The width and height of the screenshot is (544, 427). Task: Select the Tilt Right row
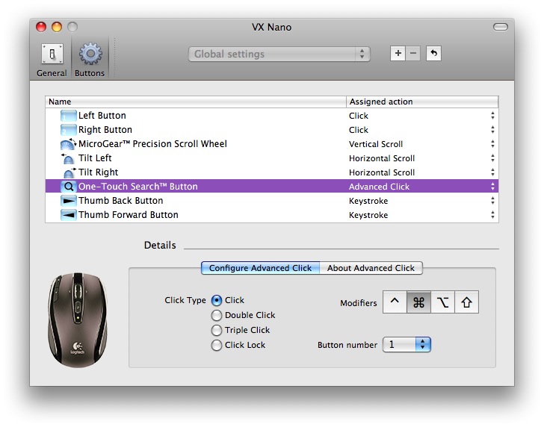point(272,172)
